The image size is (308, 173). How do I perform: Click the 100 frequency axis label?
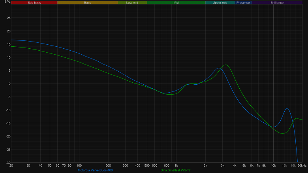(79, 166)
